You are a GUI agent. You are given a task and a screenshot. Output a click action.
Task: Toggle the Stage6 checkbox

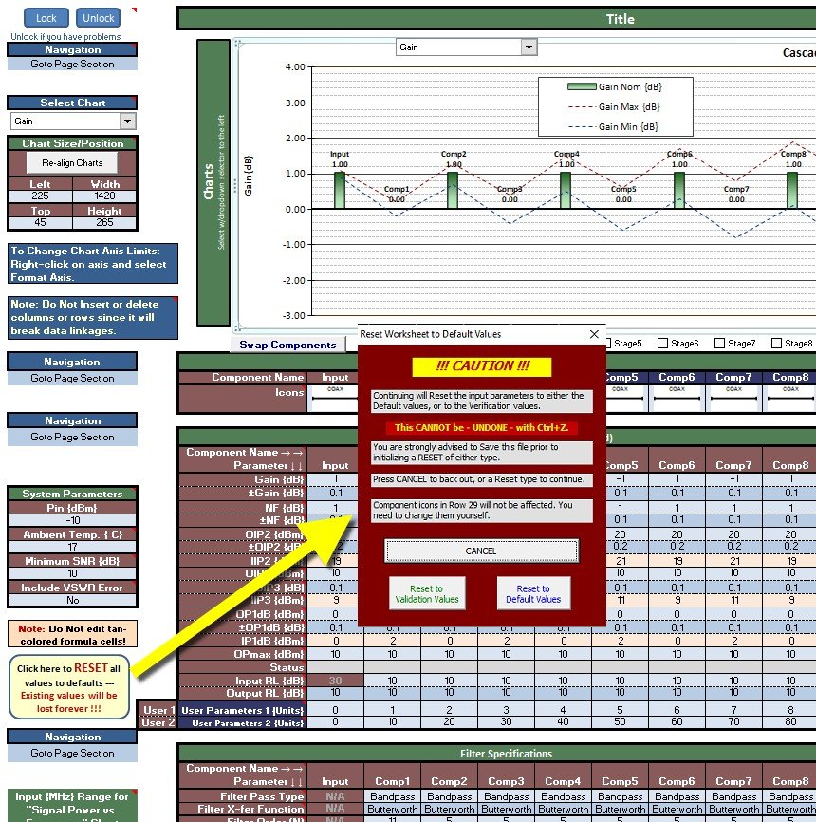click(x=664, y=344)
